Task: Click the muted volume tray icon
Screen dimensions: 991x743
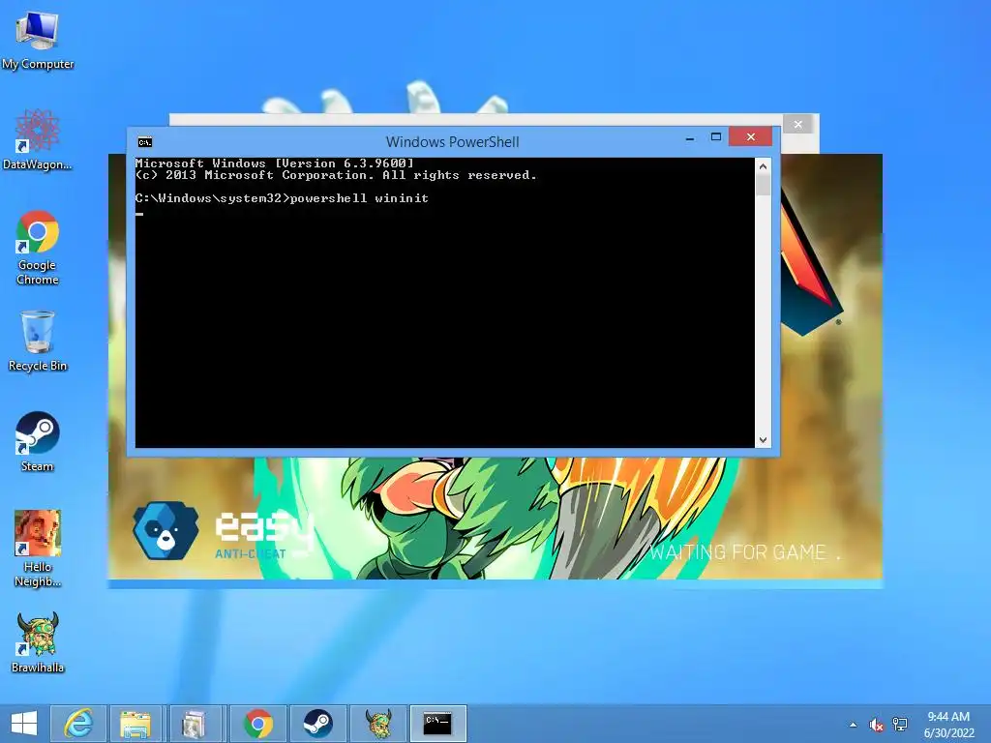Action: pos(876,725)
